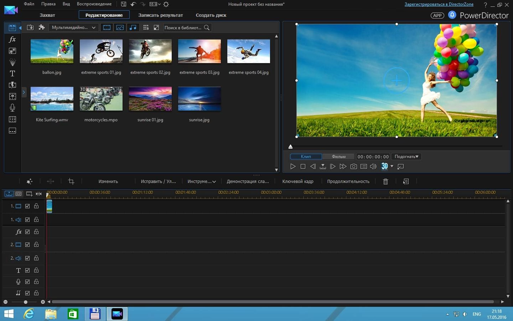Open the Playback (Воспроизведение) menu
Screen dimensions: 513x321
pyautogui.click(x=94, y=4)
